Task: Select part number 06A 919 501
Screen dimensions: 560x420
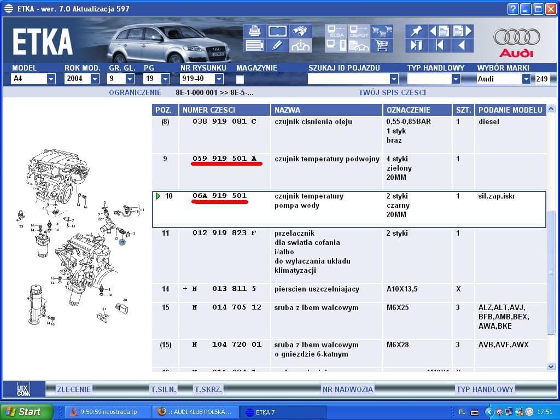Action: tap(220, 196)
